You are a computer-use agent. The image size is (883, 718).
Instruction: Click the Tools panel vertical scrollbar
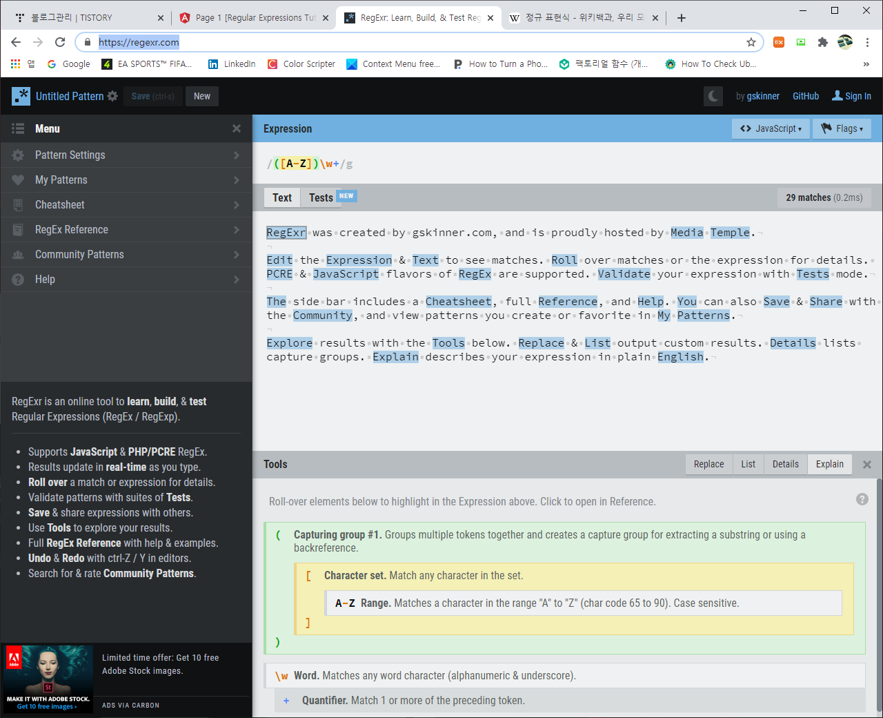coord(879,594)
